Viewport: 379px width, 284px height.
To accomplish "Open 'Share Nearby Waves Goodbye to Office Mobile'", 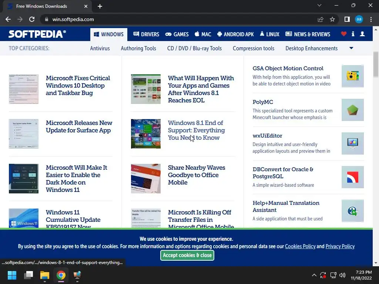I will pyautogui.click(x=197, y=175).
